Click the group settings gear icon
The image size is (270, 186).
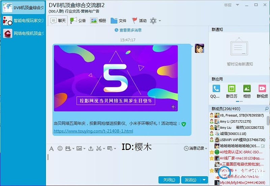click(x=153, y=21)
